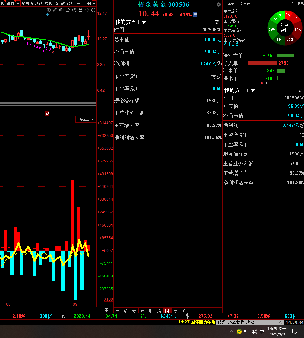Open settings gear beside 招金黄金 title

point(218,4)
